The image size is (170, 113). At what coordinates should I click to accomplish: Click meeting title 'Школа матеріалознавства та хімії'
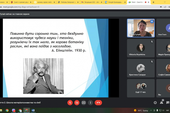(24, 103)
